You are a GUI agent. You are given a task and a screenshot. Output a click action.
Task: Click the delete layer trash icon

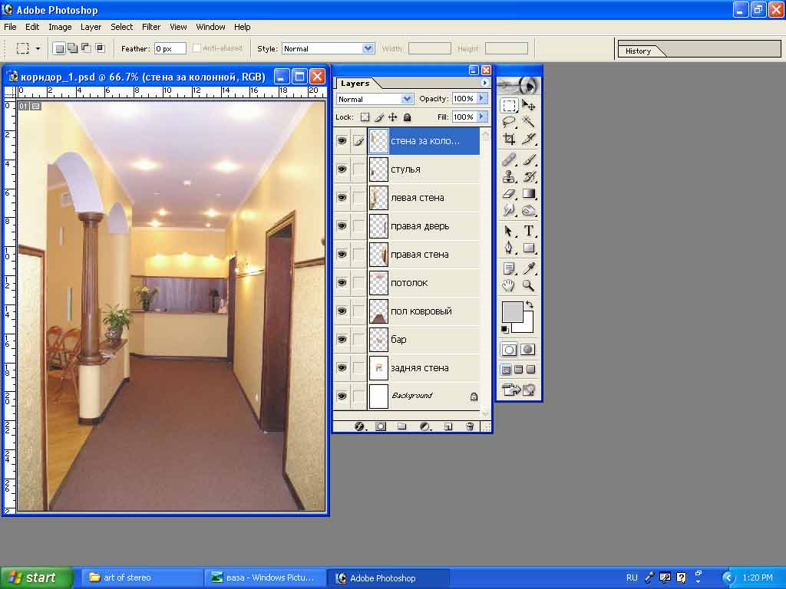tap(470, 426)
